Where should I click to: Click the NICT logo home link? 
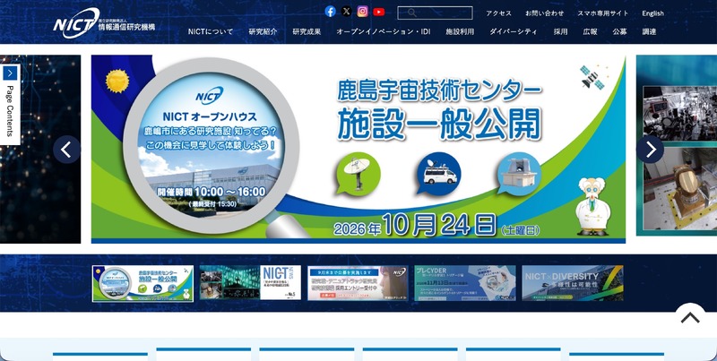coord(104,23)
